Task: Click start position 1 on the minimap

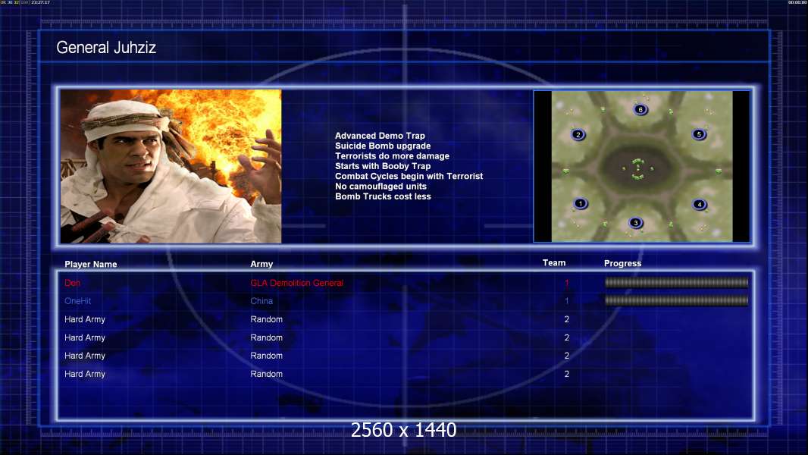Action: (580, 203)
